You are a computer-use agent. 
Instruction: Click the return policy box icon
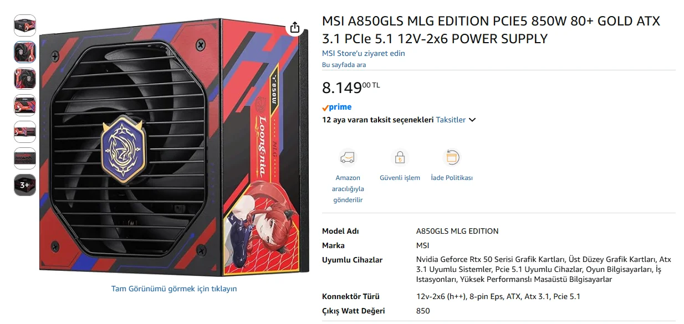pos(452,158)
